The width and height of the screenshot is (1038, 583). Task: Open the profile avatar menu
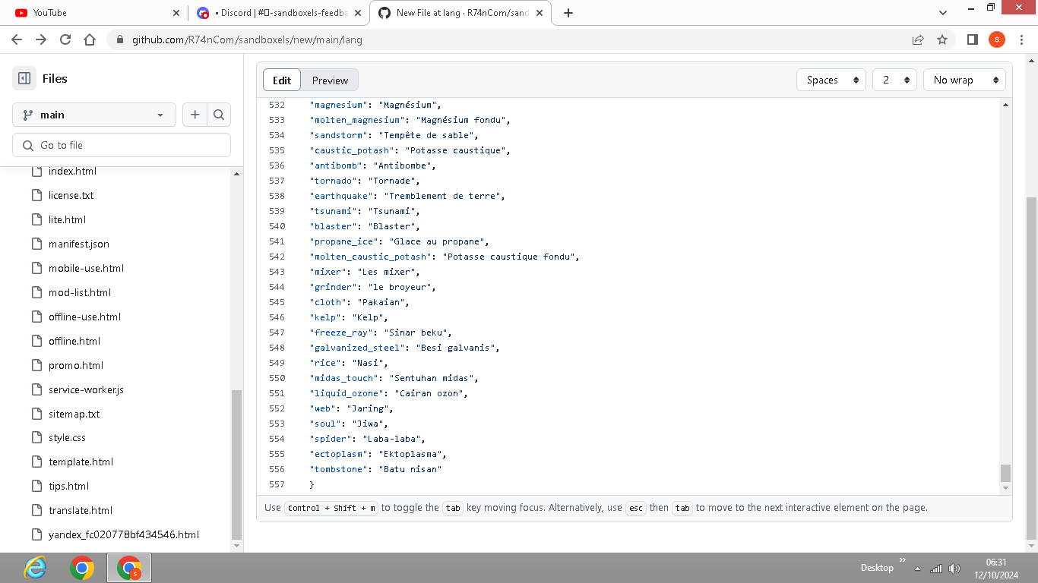tap(997, 39)
